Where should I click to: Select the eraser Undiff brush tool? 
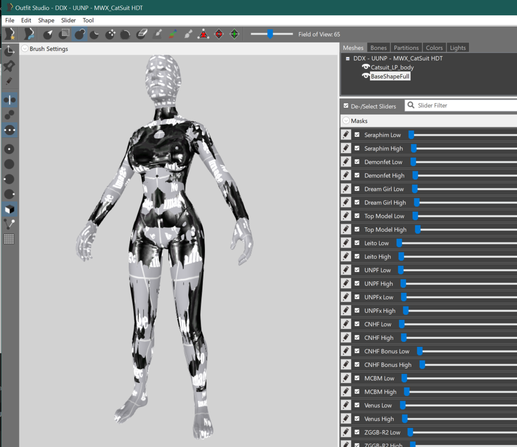(141, 34)
